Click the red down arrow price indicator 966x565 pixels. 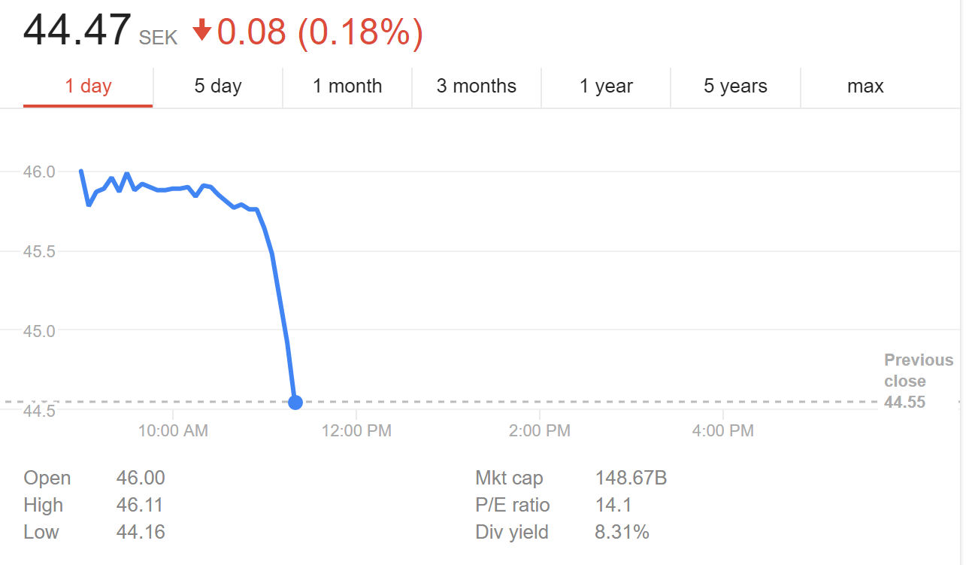pos(201,31)
